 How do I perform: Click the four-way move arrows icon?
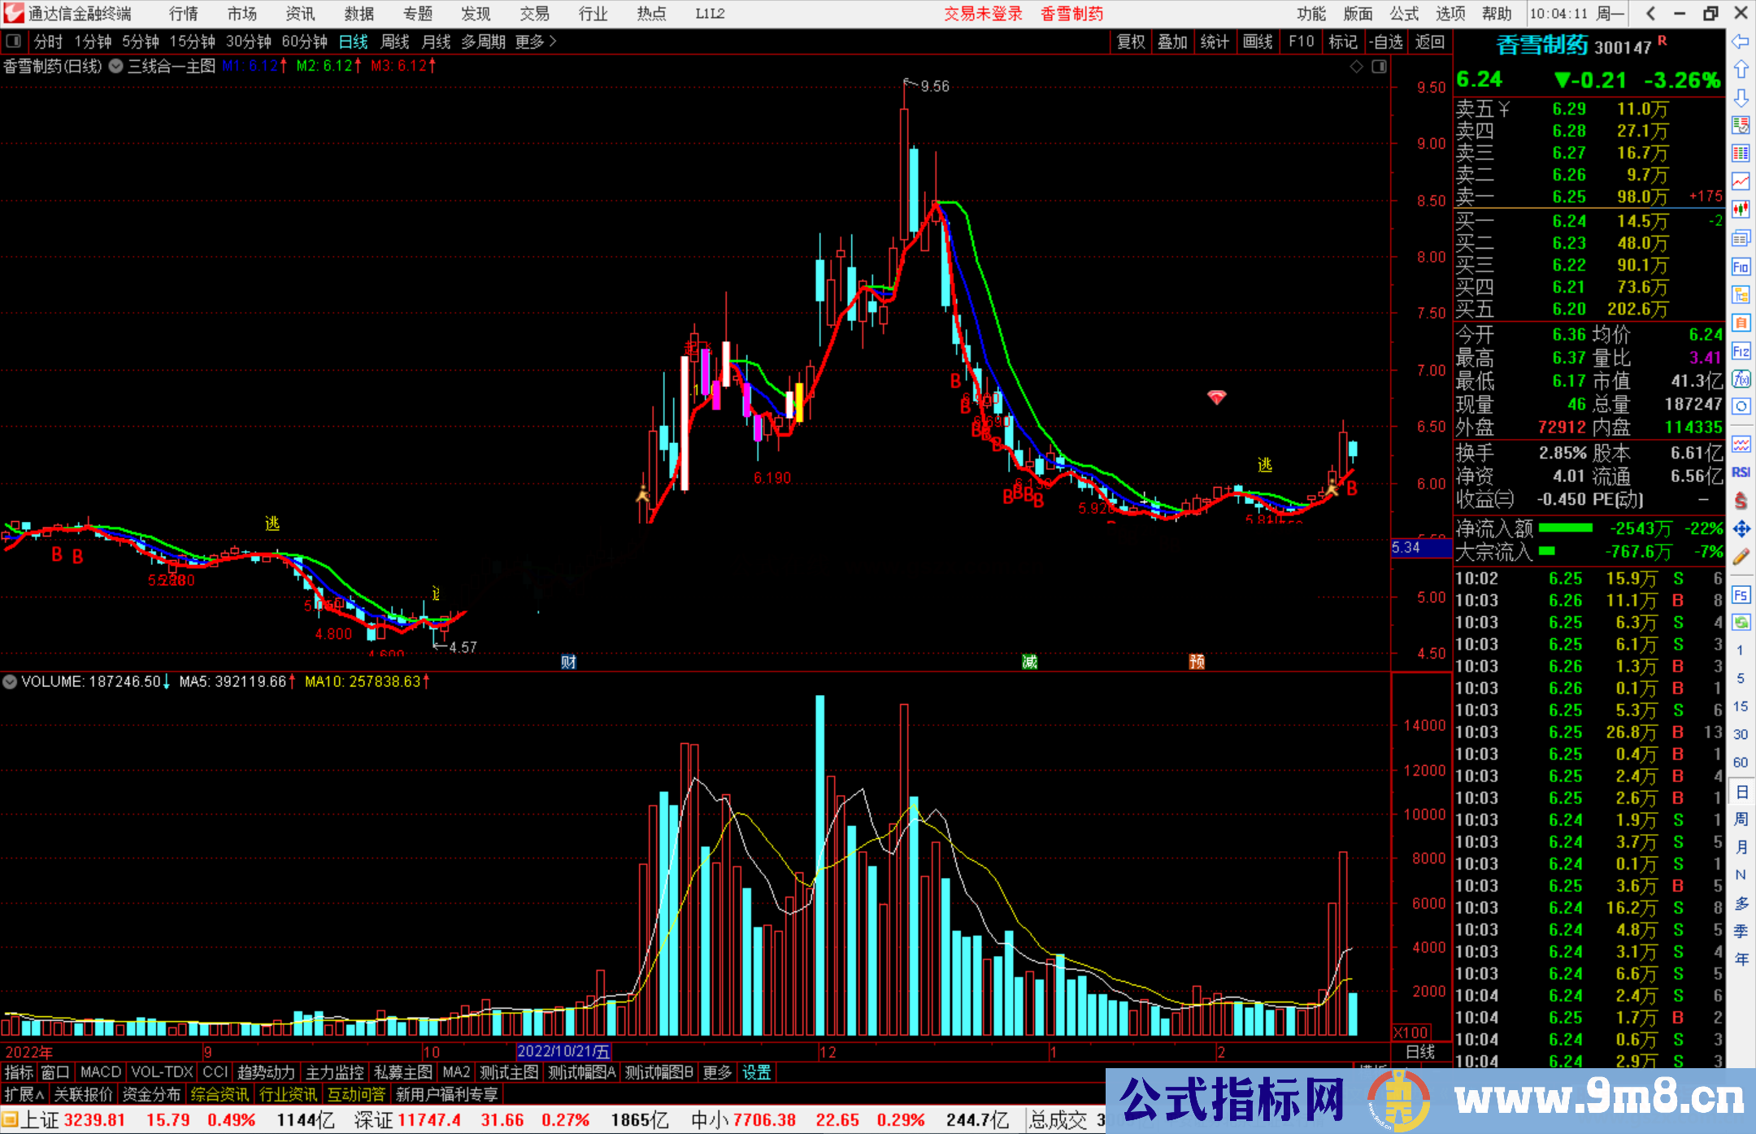coord(1740,529)
